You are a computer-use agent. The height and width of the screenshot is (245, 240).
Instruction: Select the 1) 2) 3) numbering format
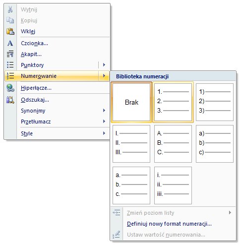point(215,102)
